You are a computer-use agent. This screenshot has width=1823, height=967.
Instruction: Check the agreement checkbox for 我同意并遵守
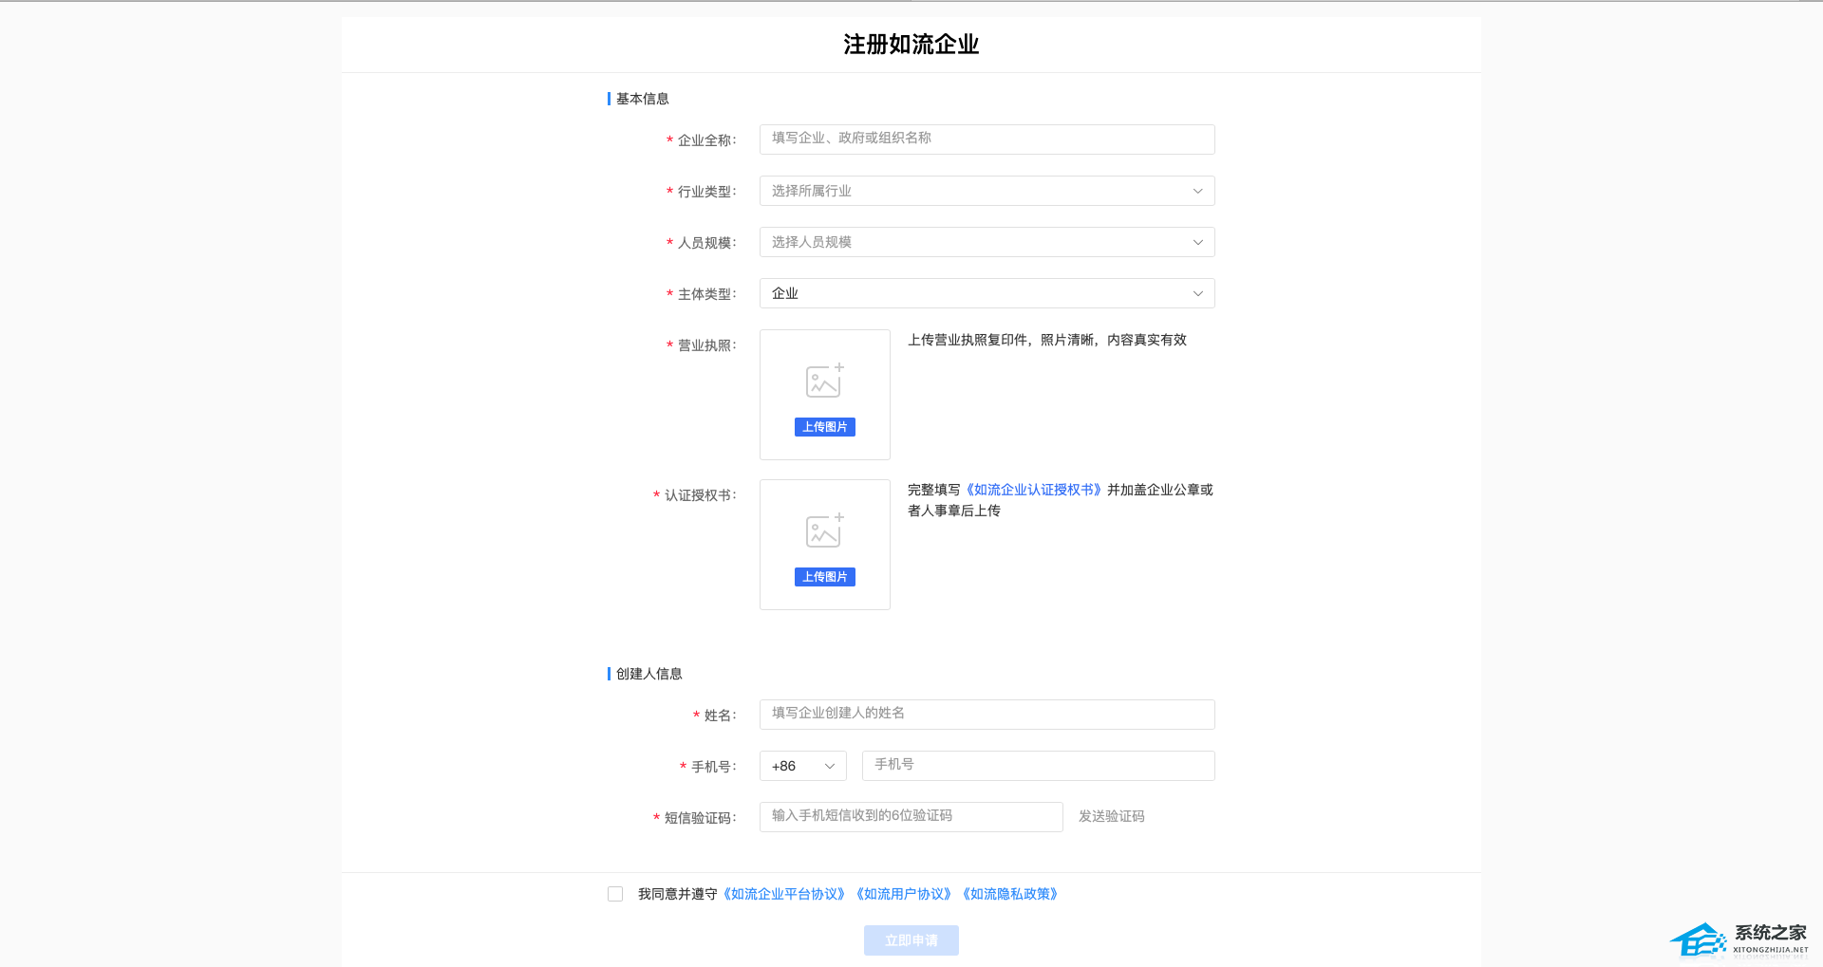(615, 894)
